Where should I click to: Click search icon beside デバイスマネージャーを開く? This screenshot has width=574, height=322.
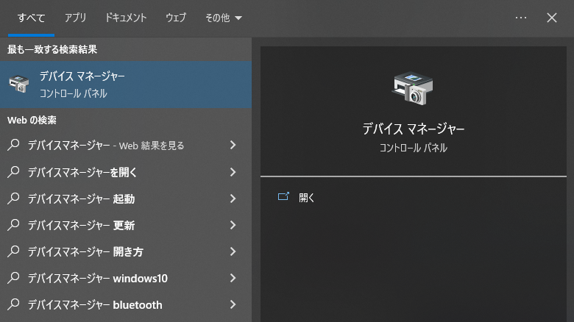[x=13, y=171]
